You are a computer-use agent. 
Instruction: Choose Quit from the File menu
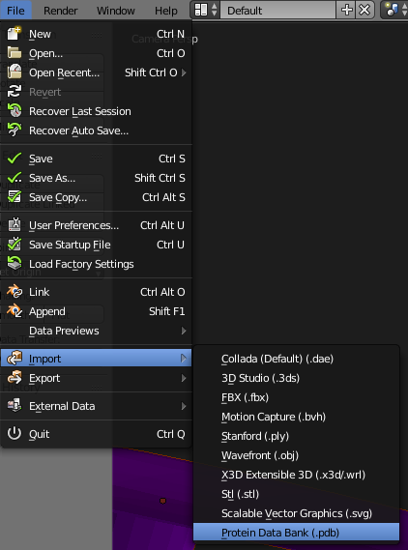pyautogui.click(x=96, y=434)
